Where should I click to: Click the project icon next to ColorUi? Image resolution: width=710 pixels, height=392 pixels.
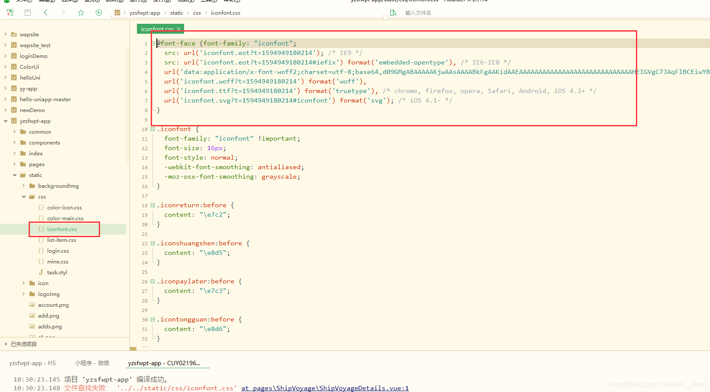[x=14, y=67]
